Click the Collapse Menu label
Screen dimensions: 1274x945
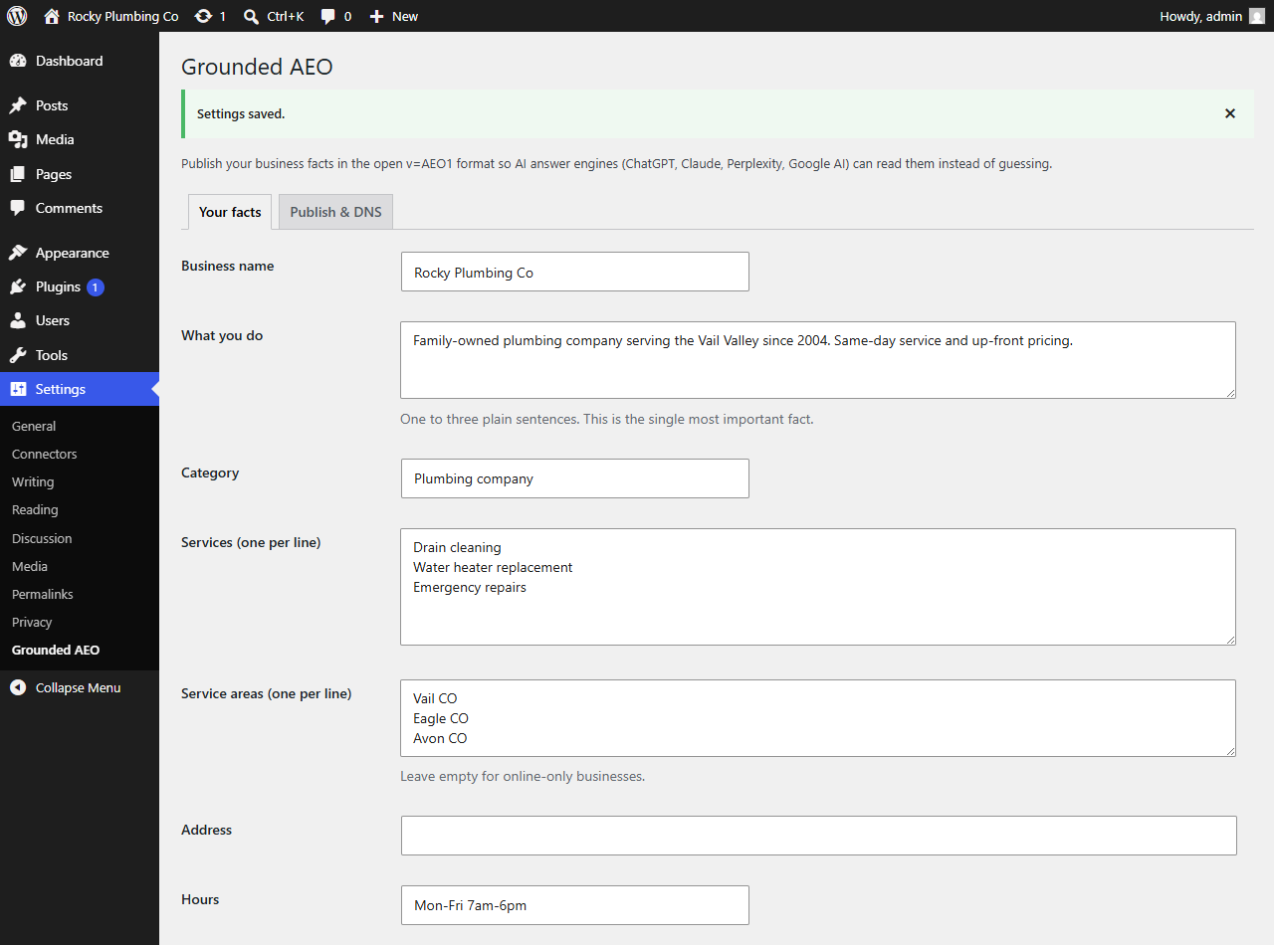click(x=78, y=687)
